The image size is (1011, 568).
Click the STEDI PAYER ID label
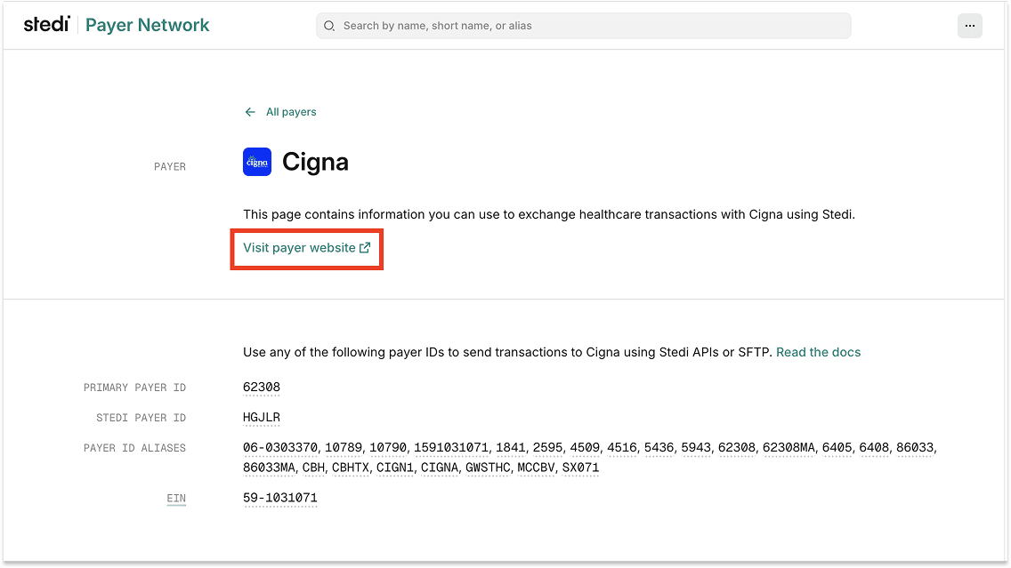pos(141,418)
